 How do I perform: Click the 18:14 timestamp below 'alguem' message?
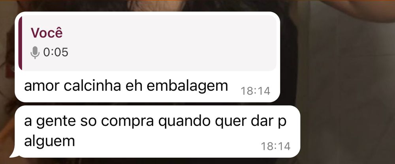pyautogui.click(x=276, y=146)
